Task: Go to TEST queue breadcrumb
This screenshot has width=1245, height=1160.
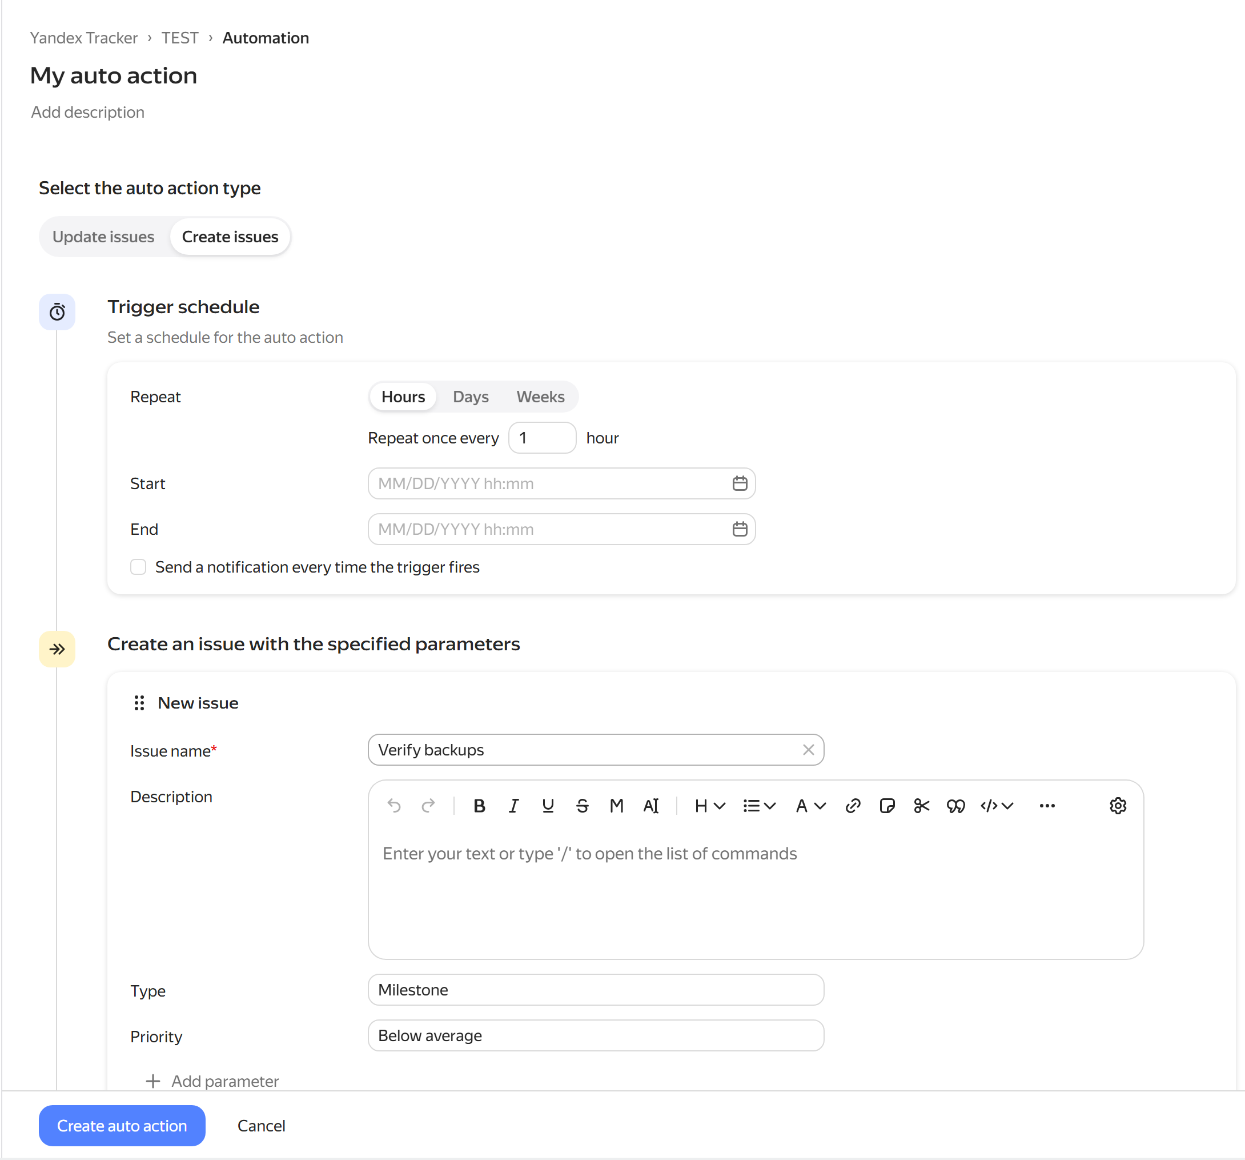Action: 180,38
